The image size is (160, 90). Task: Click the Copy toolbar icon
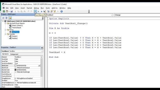click(18, 11)
